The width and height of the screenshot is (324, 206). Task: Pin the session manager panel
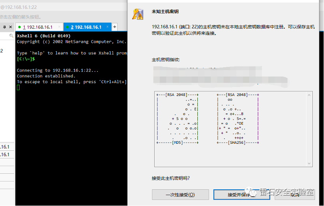5,27
